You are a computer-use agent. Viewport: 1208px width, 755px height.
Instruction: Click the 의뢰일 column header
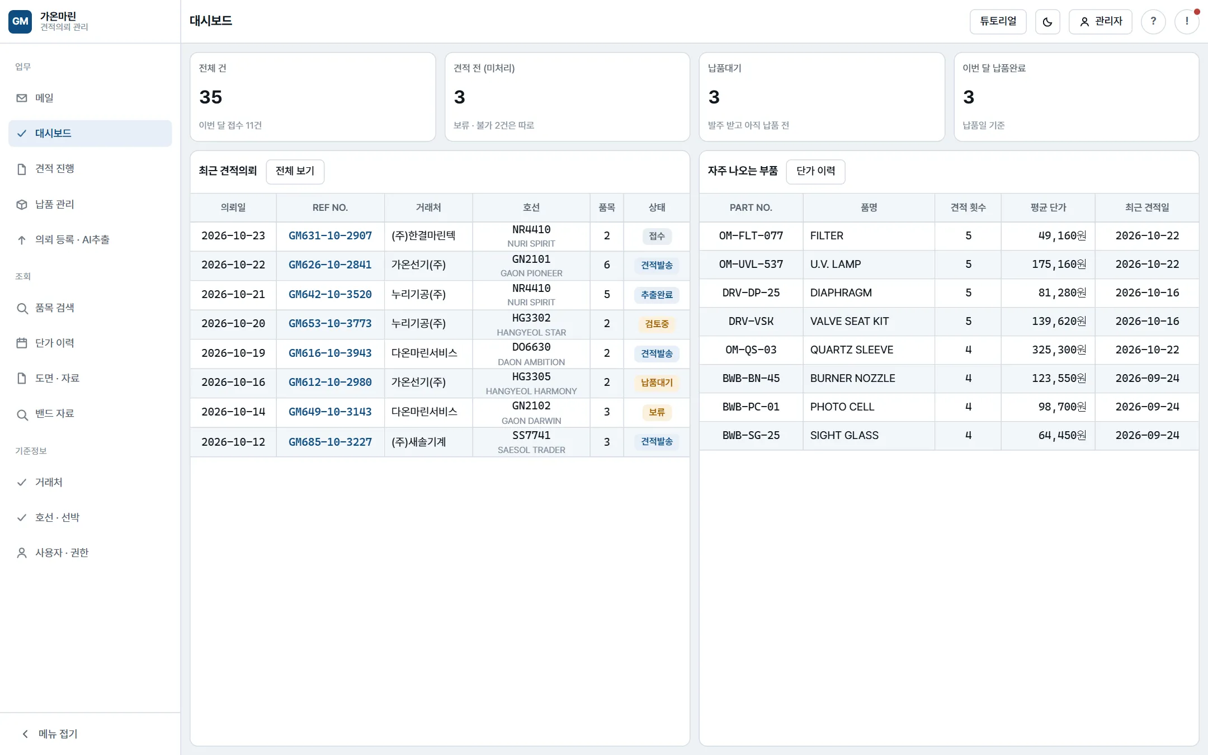233,207
